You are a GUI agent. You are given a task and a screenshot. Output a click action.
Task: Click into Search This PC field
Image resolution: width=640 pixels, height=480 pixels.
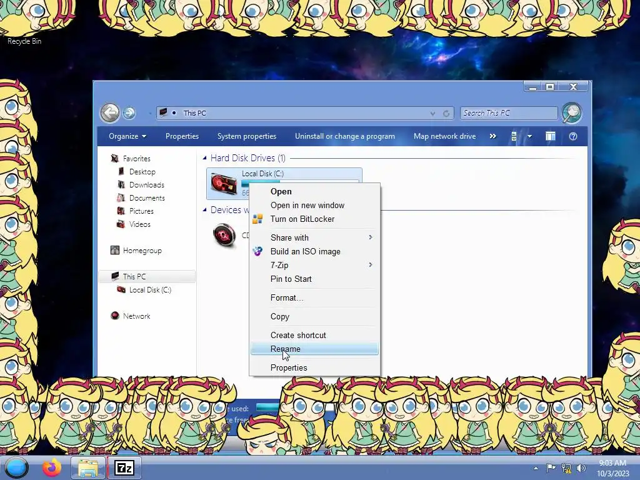click(x=509, y=113)
